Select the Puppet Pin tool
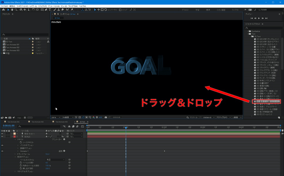 (x=72, y=9)
